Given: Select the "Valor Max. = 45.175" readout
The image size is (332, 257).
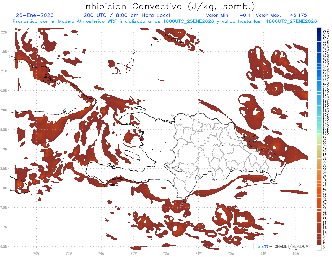Looking at the screenshot, I should pyautogui.click(x=281, y=16).
